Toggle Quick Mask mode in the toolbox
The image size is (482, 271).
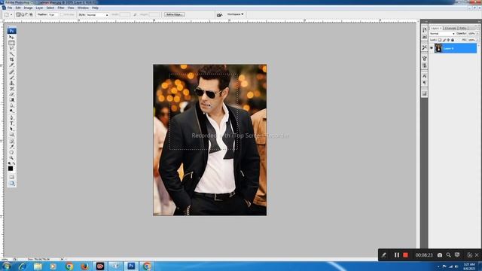pos(12,177)
